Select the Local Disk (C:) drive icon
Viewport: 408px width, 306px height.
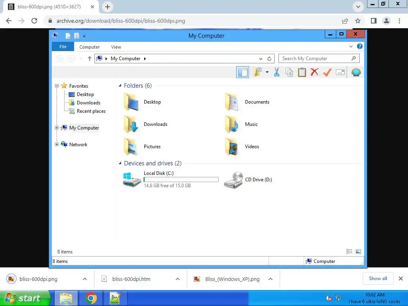[132, 180]
